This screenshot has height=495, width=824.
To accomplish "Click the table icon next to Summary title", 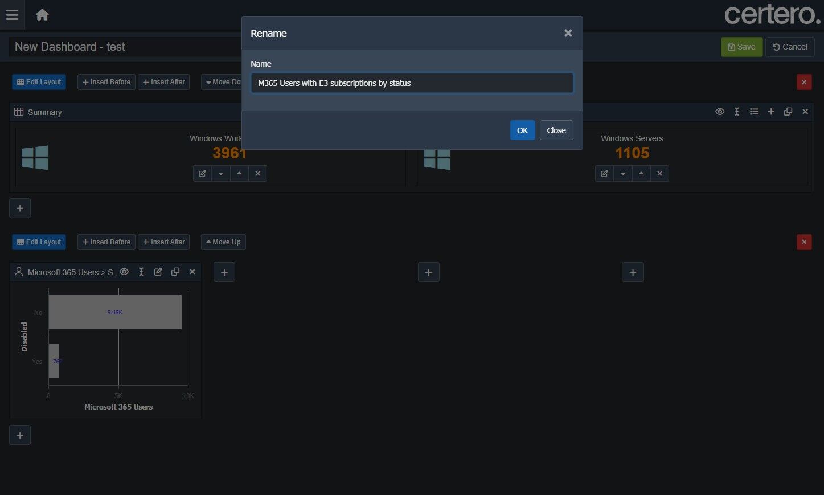I will (19, 112).
